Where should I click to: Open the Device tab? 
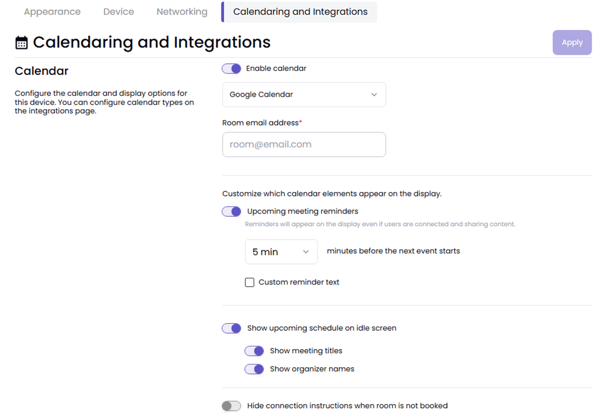[119, 12]
